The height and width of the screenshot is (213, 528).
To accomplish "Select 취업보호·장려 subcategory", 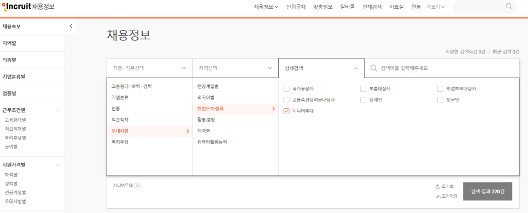I will coord(236,109).
